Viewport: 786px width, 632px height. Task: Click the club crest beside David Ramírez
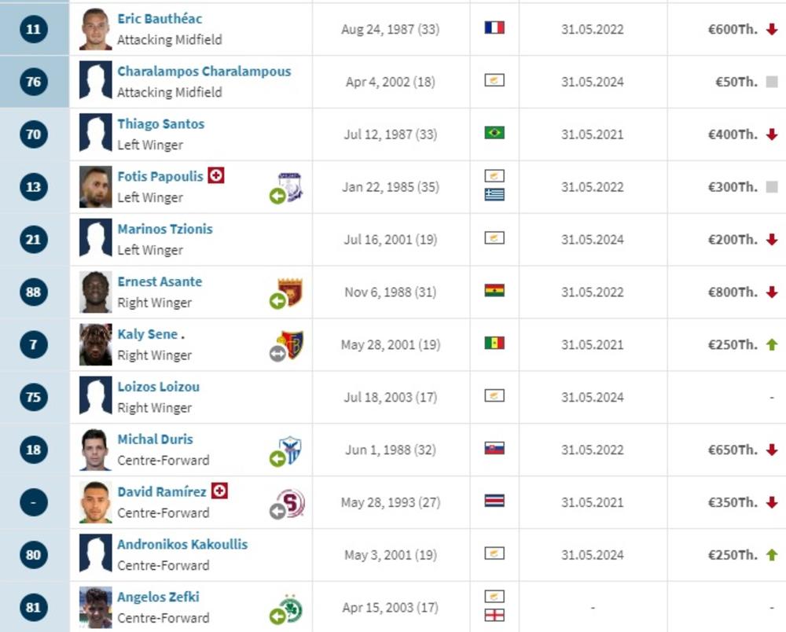[290, 503]
